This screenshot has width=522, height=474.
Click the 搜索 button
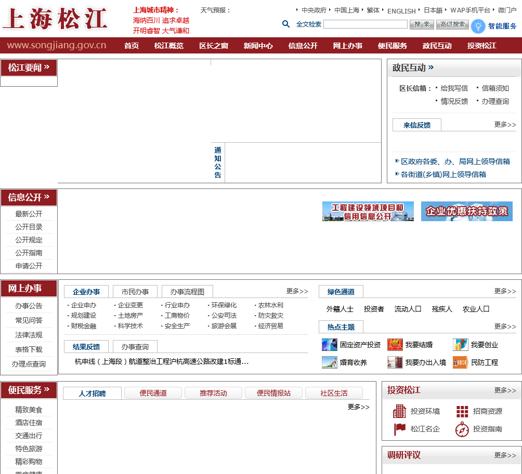422,24
